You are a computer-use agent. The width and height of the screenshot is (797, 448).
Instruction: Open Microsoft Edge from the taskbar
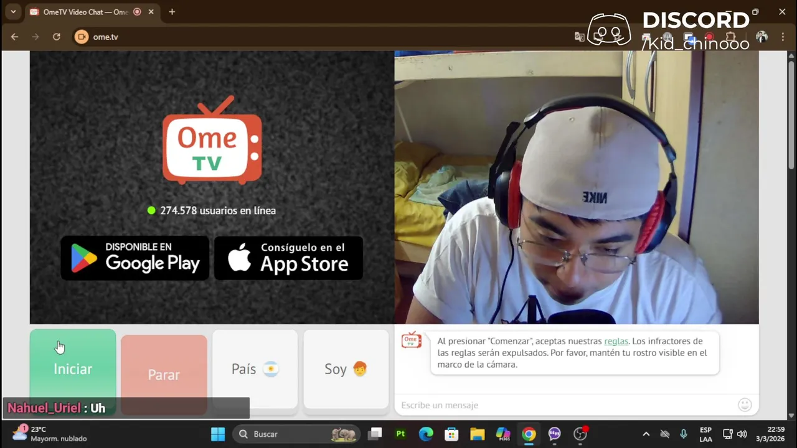pos(426,434)
